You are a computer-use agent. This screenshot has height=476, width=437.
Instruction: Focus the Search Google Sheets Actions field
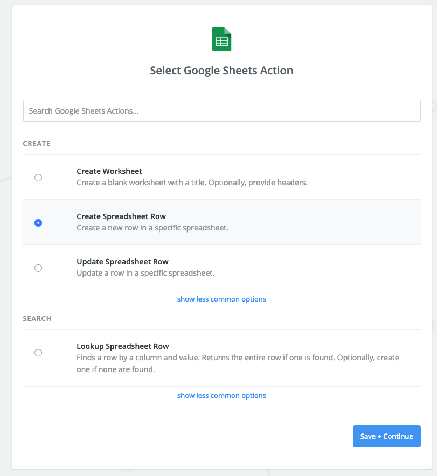(221, 111)
